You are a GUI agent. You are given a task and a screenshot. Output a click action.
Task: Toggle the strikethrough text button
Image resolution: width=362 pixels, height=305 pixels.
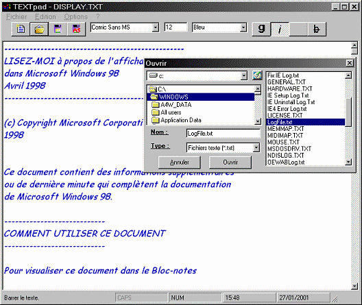(317, 29)
